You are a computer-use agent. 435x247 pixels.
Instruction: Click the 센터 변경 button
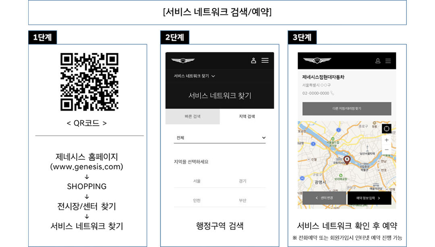click(x=324, y=198)
